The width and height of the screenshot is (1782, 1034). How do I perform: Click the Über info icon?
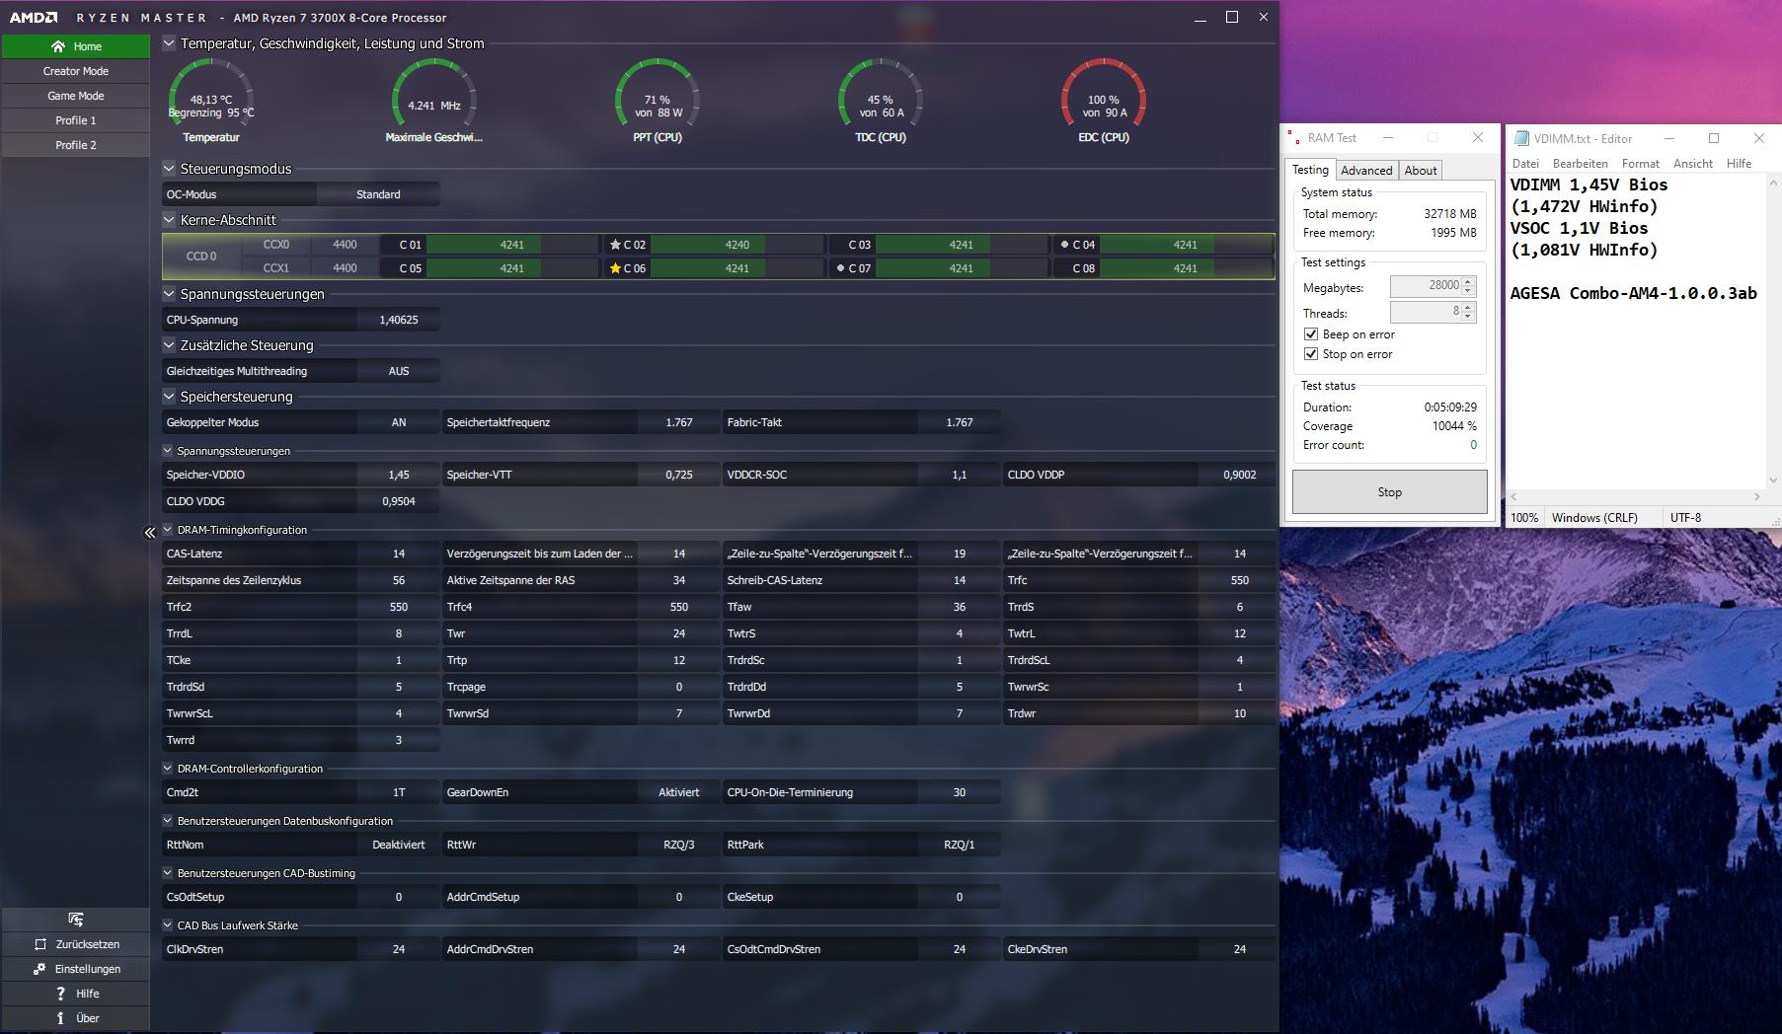tap(60, 1018)
